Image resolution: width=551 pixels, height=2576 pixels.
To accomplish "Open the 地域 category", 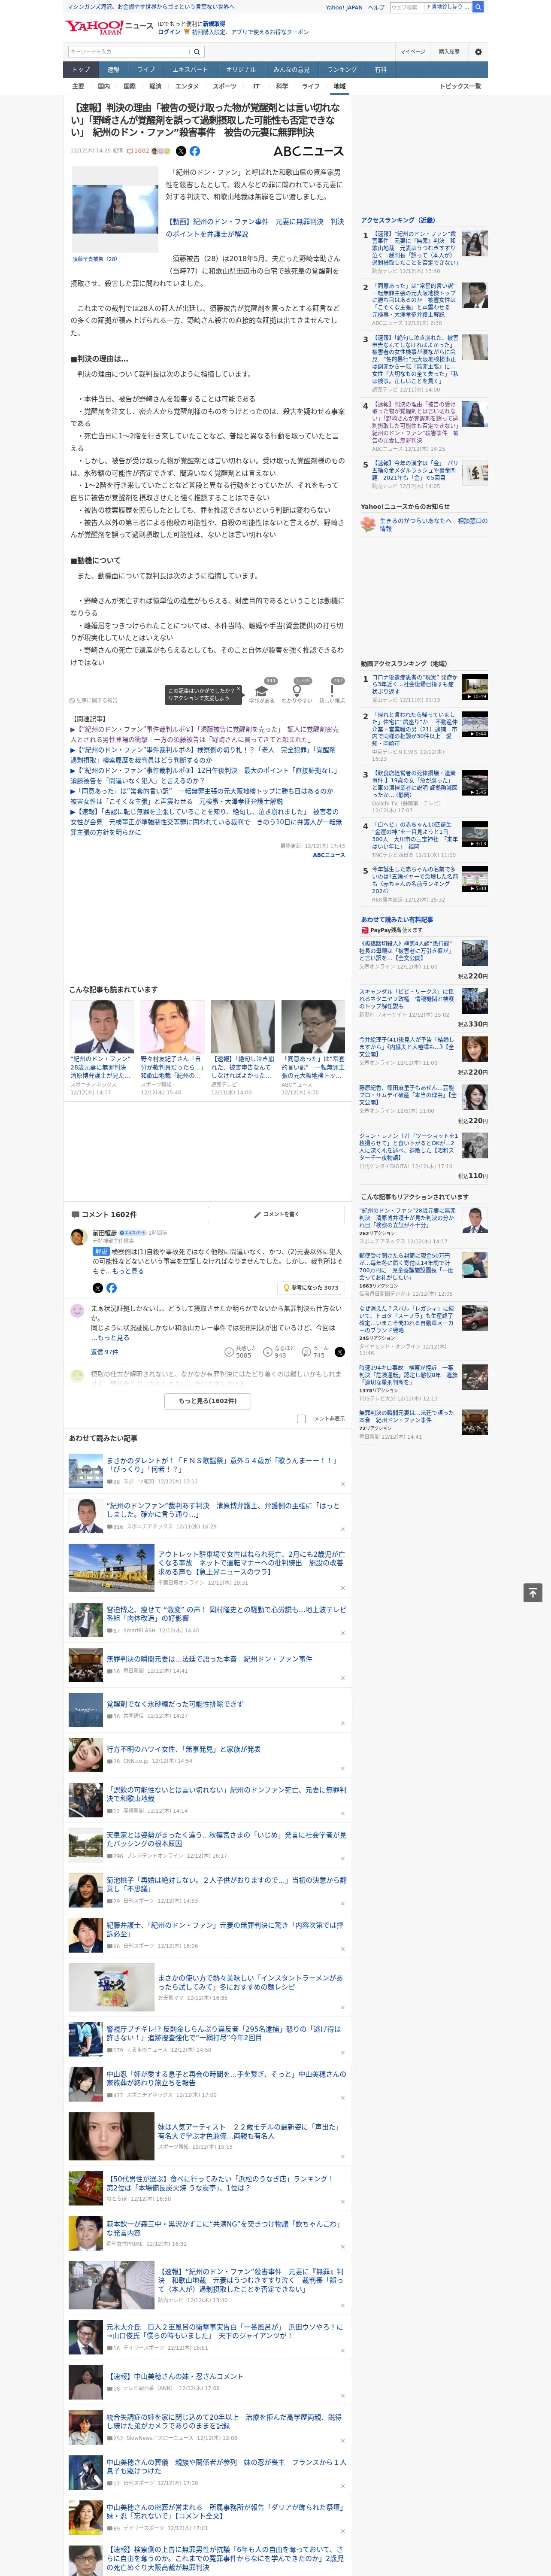I will point(340,86).
